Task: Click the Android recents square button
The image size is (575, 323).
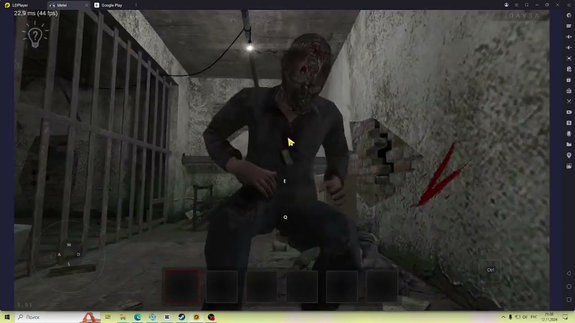Action: pyautogui.click(x=569, y=300)
